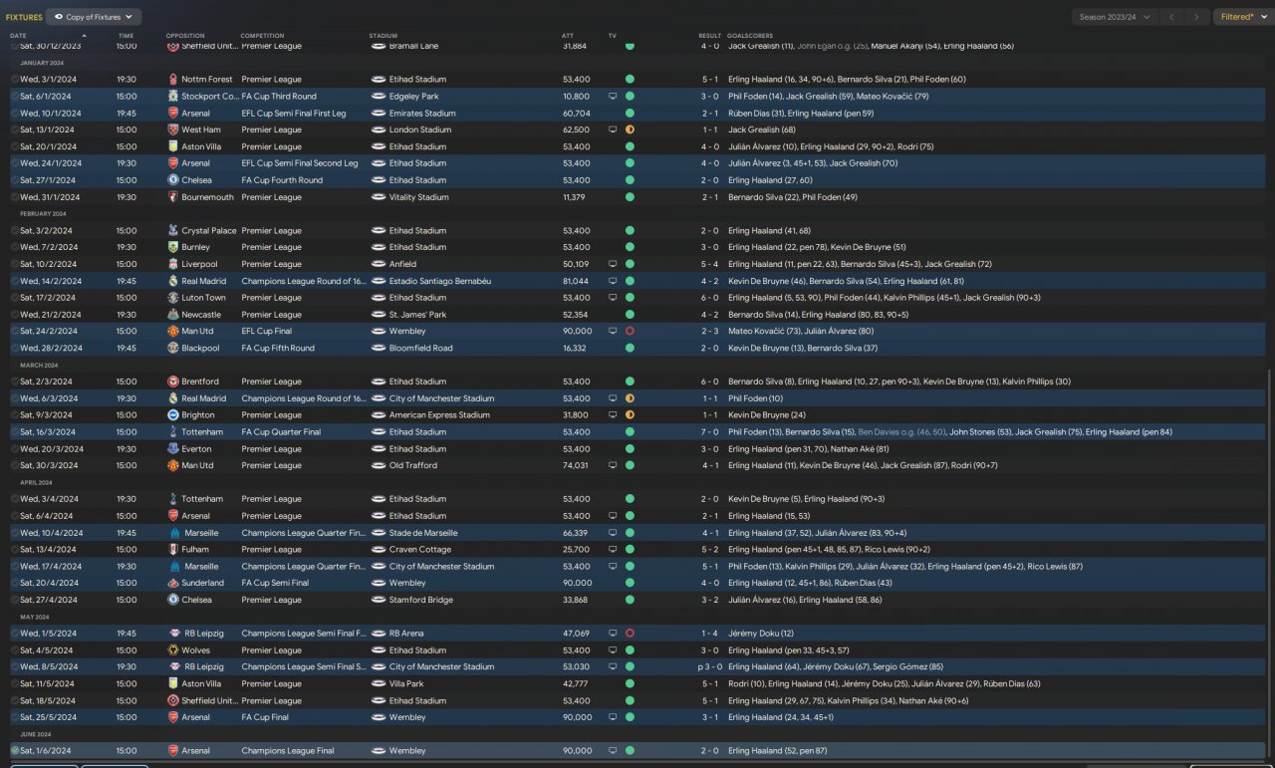Viewport: 1275px width, 768px height.
Task: Toggle the checkmark for the Wolves fixture
Action: [15, 650]
